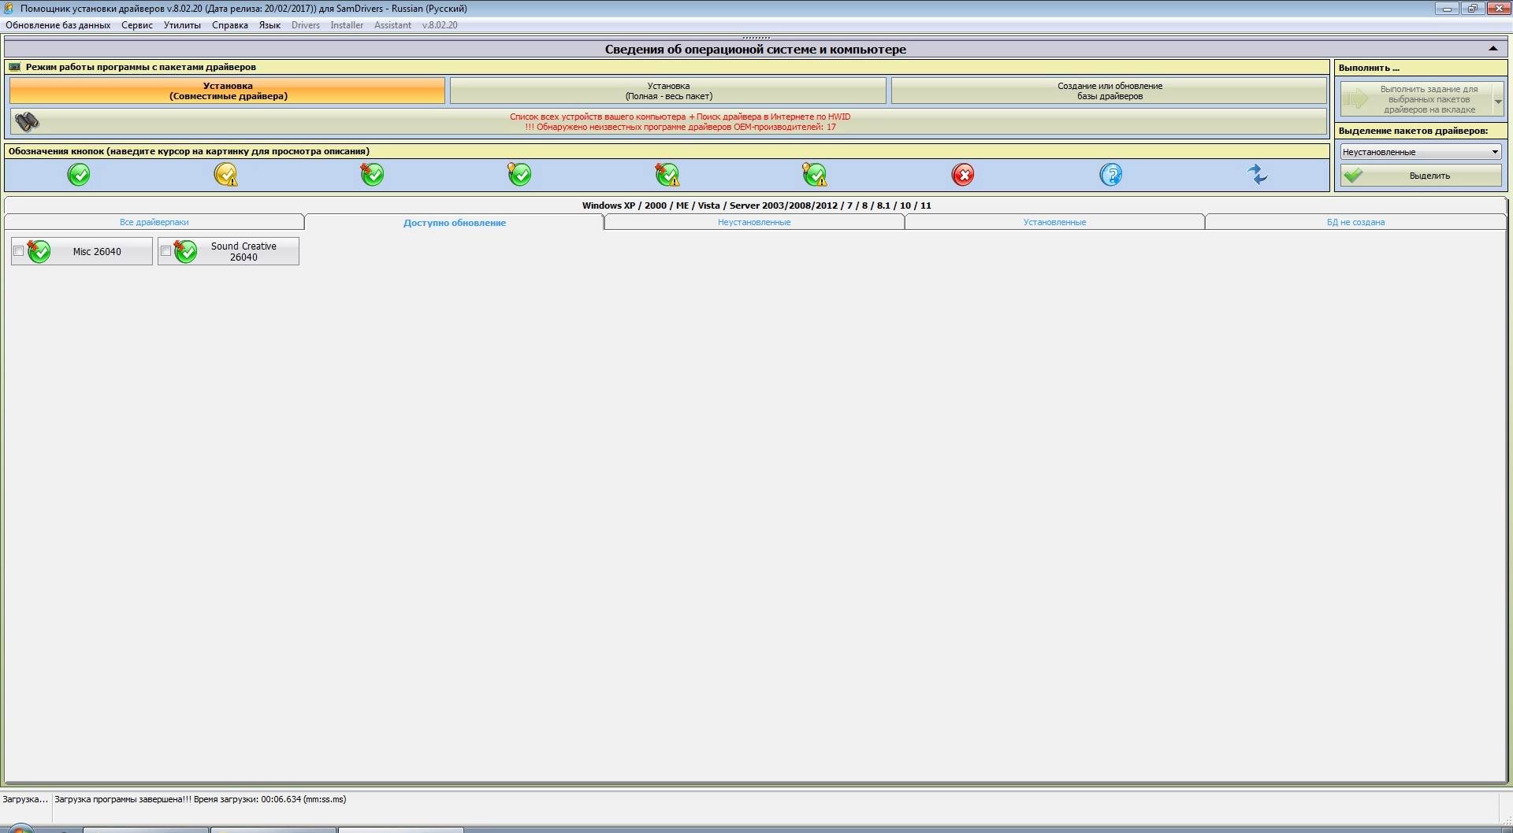Open the Утилиты menu
The height and width of the screenshot is (833, 1513).
click(182, 25)
